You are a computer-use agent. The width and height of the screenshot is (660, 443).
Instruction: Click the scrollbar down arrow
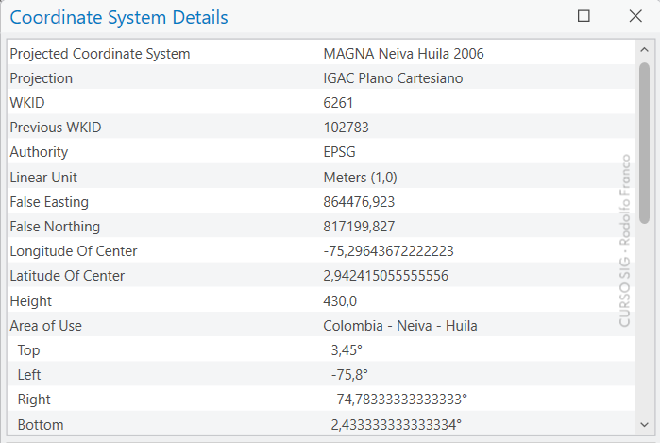coord(644,425)
